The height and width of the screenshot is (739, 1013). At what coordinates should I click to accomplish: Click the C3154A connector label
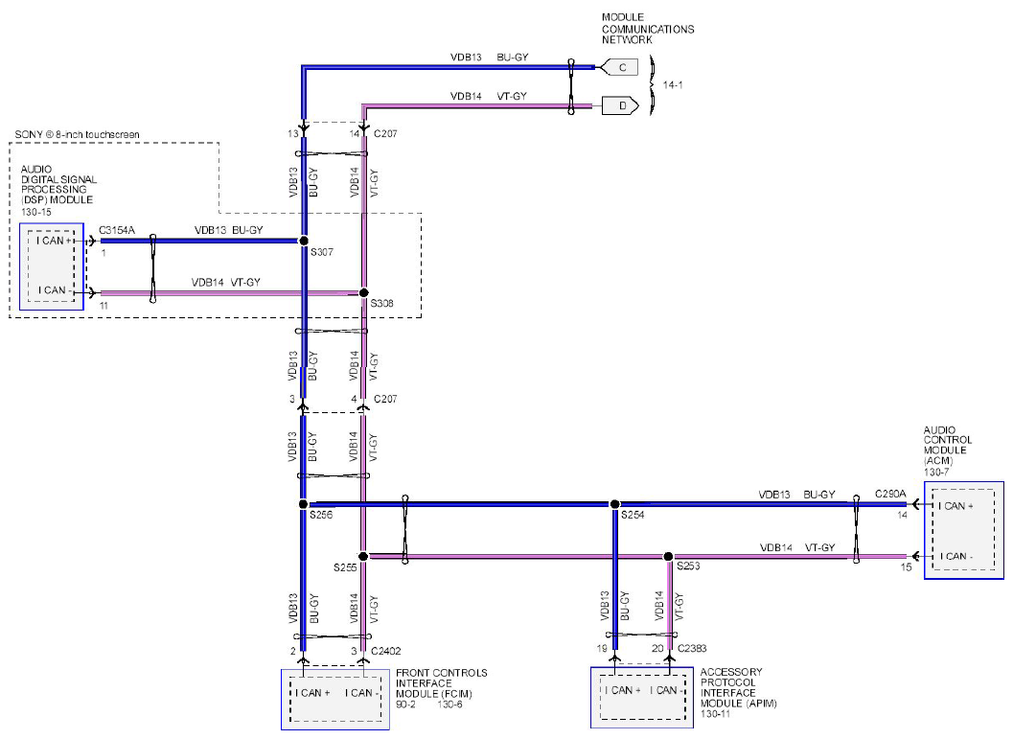point(117,230)
